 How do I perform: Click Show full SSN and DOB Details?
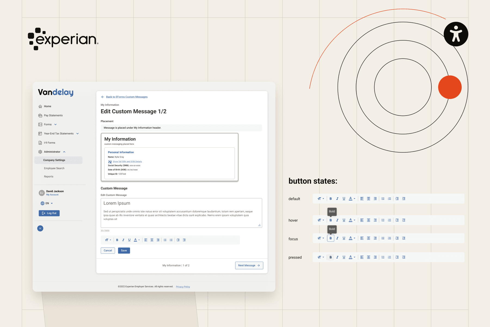127,162
